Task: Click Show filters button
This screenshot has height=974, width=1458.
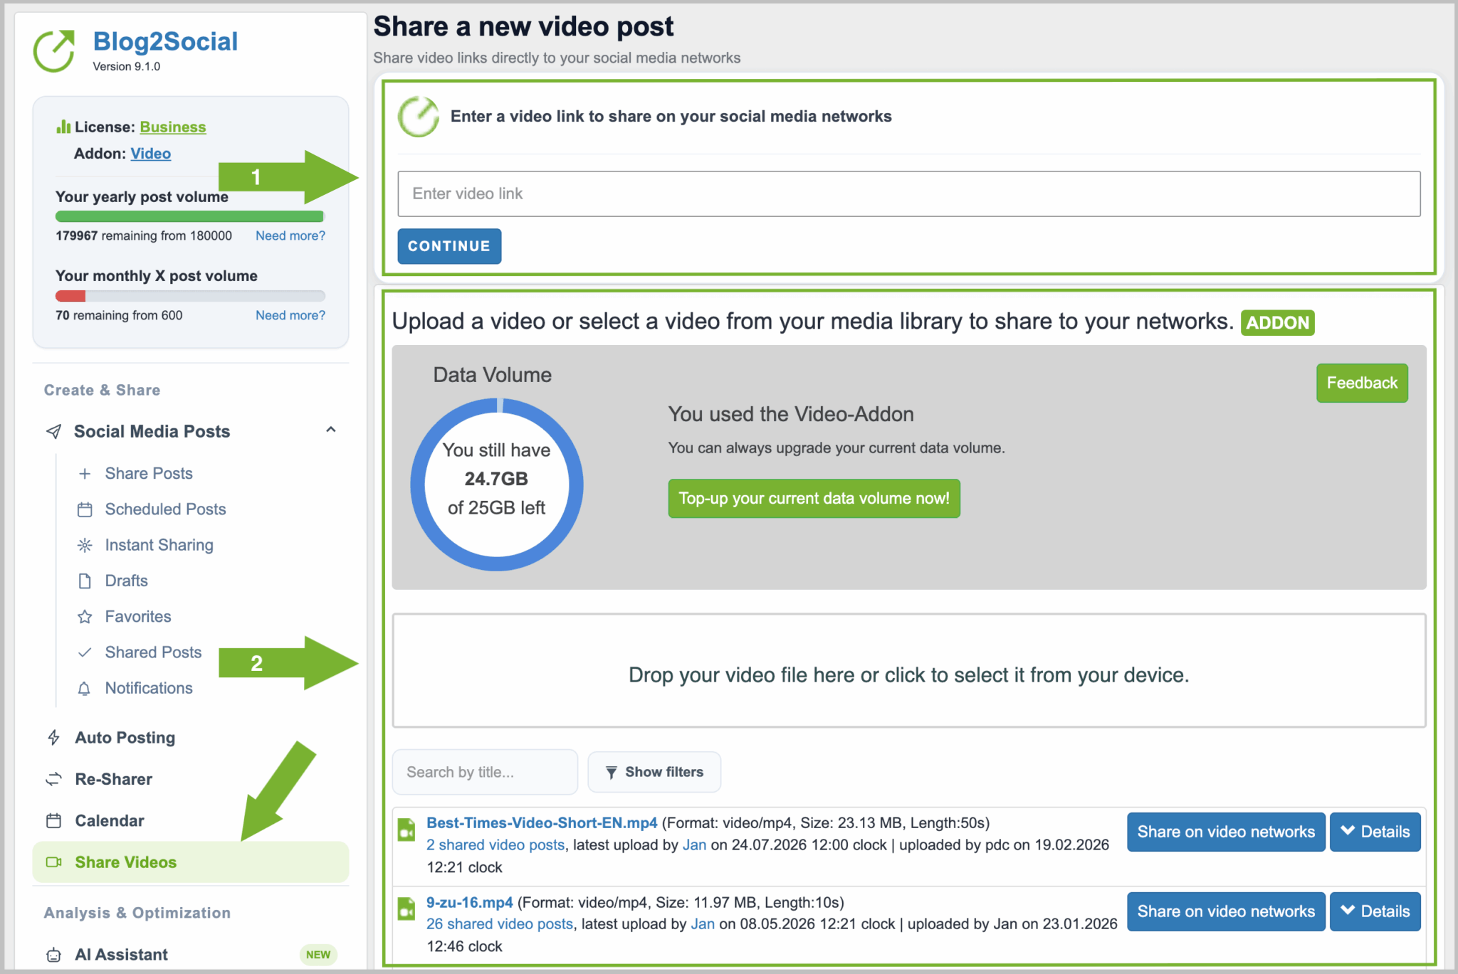Action: pos(654,772)
